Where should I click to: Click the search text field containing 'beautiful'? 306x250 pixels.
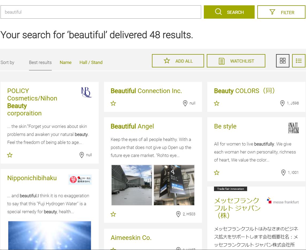pyautogui.click(x=101, y=12)
